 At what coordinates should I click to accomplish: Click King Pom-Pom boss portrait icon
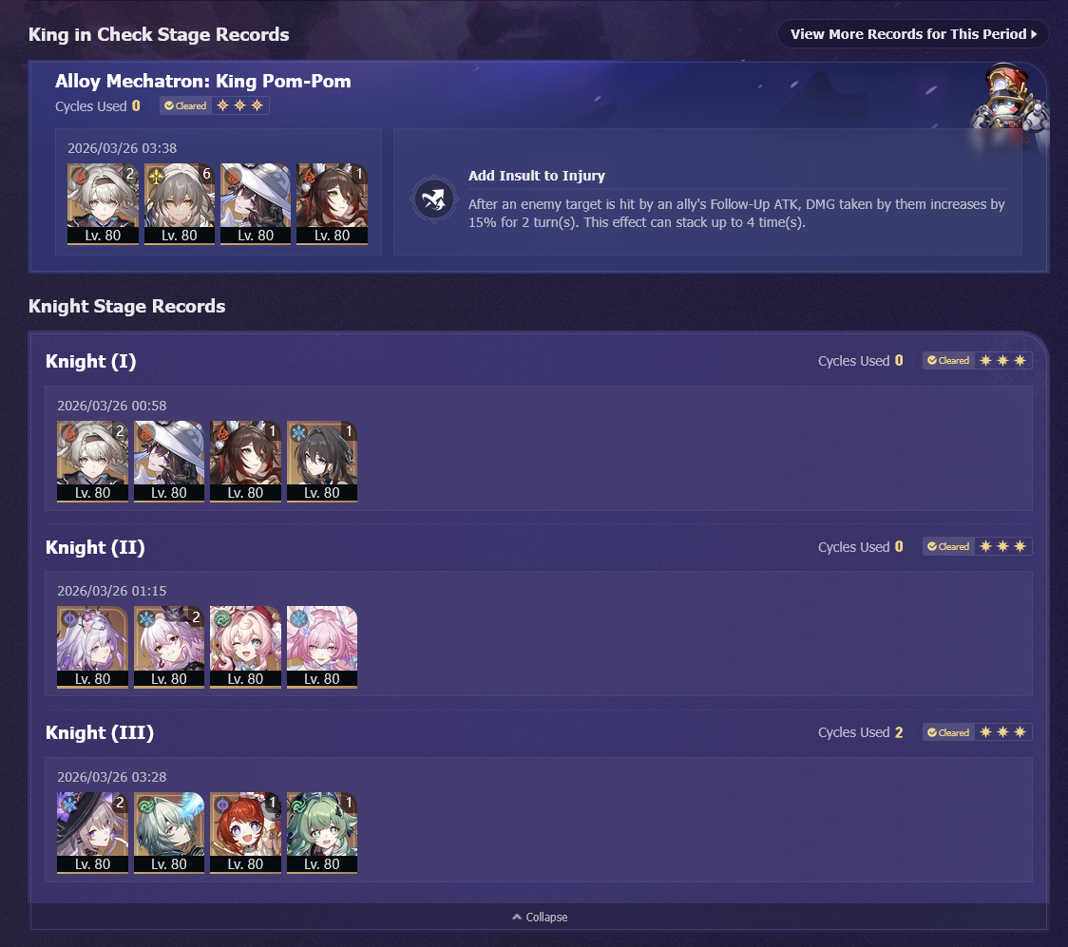[1009, 103]
